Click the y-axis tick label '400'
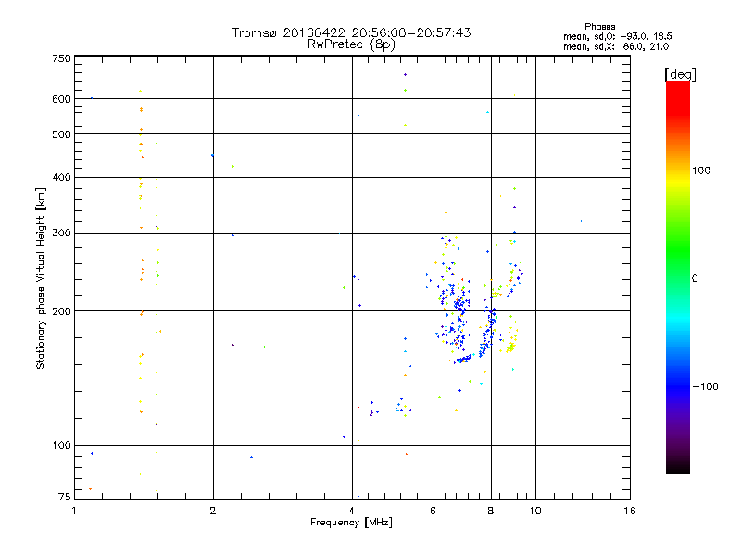This screenshot has width=741, height=556. [61, 177]
